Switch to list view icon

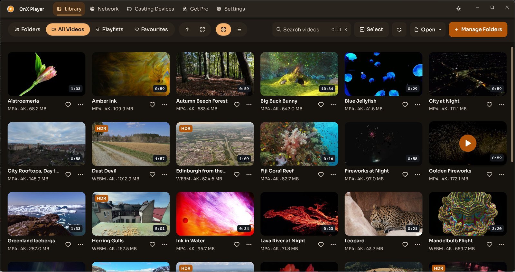(x=239, y=29)
